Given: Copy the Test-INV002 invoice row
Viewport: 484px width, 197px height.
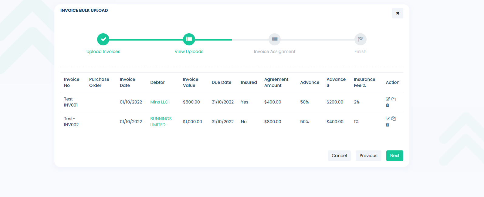Looking at the screenshot, I should click(x=393, y=119).
